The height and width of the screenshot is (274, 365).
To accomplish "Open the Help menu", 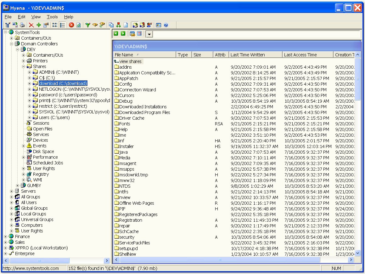I will 69,17.
